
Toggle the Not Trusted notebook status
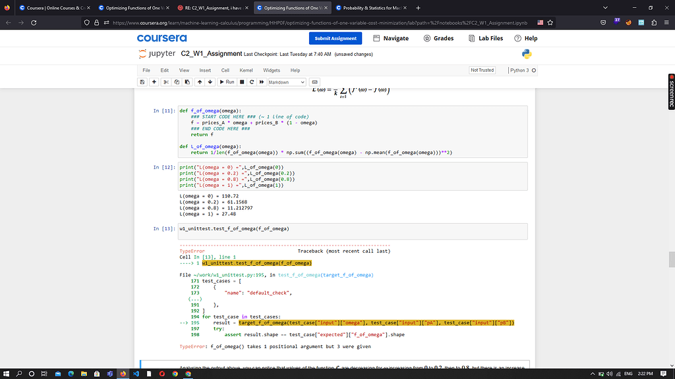point(482,70)
